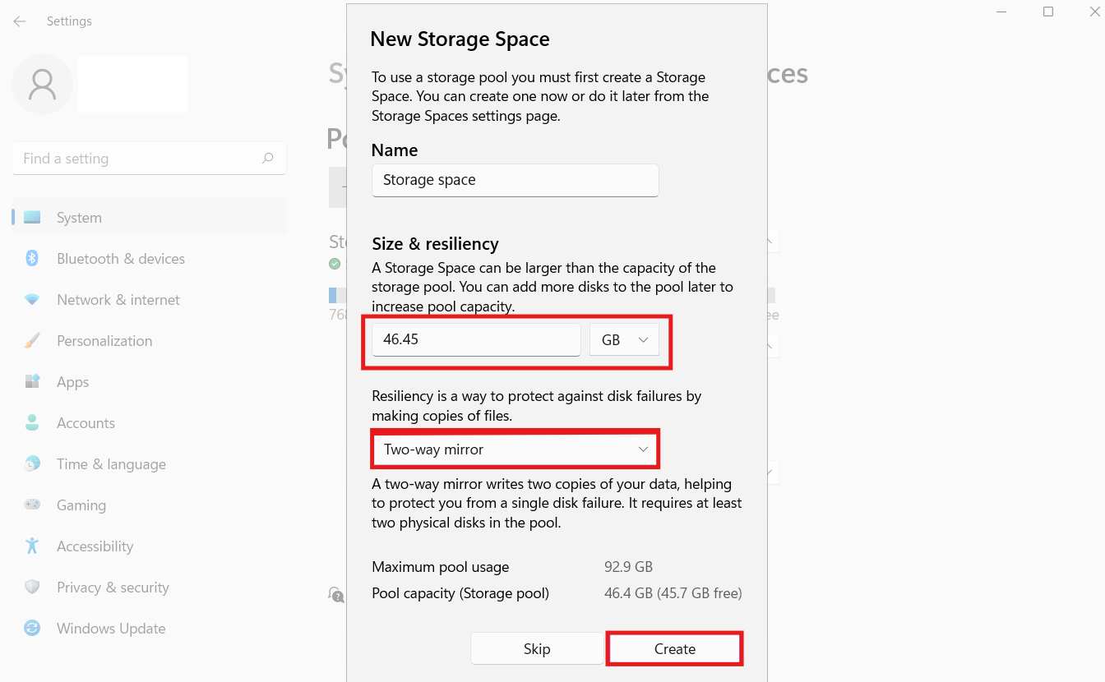The image size is (1105, 682).
Task: Click the user profile avatar
Action: click(42, 85)
